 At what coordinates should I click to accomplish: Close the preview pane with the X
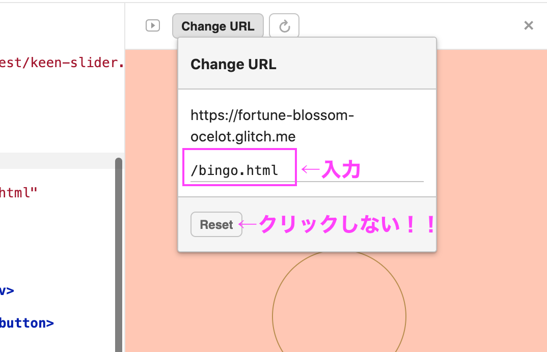click(x=529, y=25)
